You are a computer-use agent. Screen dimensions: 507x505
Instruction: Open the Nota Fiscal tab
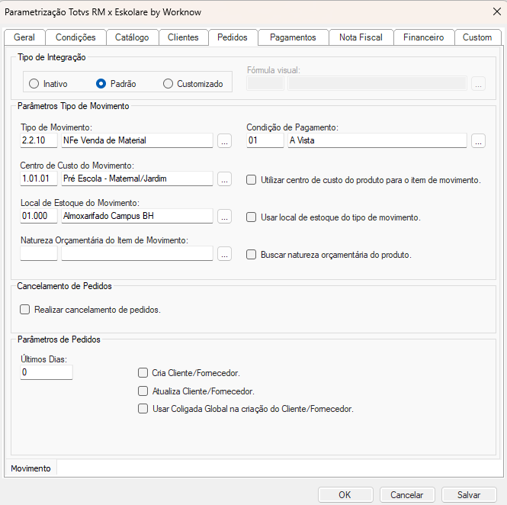(361, 37)
